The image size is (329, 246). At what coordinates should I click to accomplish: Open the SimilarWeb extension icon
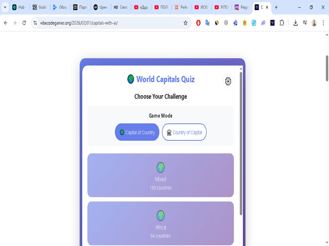217,23
